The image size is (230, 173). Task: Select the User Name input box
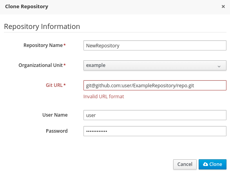[x=155, y=115]
